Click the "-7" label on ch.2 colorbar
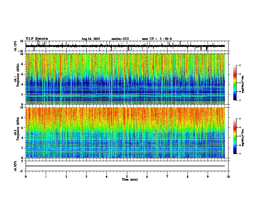 click(x=239, y=154)
